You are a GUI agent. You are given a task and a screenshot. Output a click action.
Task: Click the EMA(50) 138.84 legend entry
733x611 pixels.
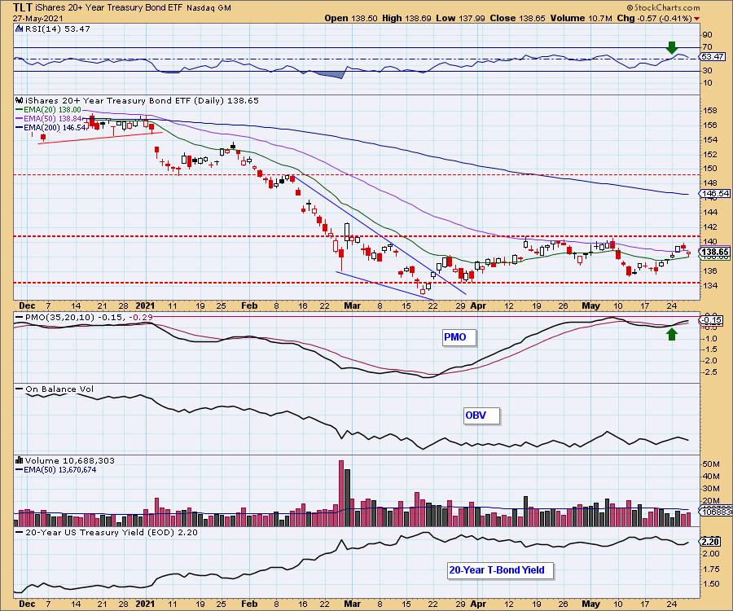[49, 118]
